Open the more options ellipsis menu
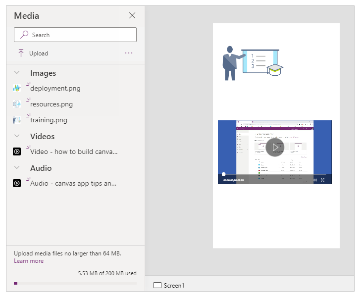Viewport: 362px width, 300px height. click(x=129, y=53)
